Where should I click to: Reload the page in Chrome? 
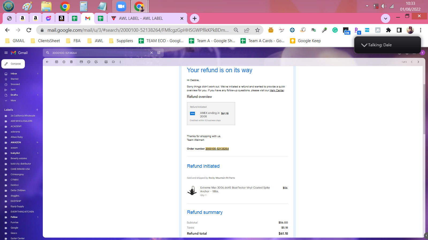pyautogui.click(x=29, y=30)
